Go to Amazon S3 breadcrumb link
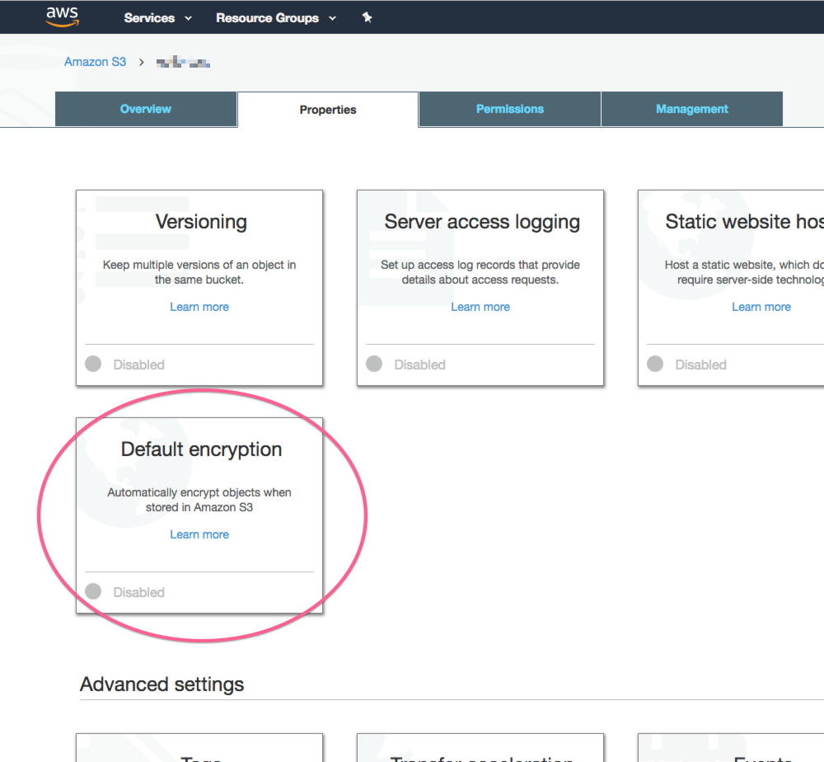The image size is (824, 762). tap(96, 62)
